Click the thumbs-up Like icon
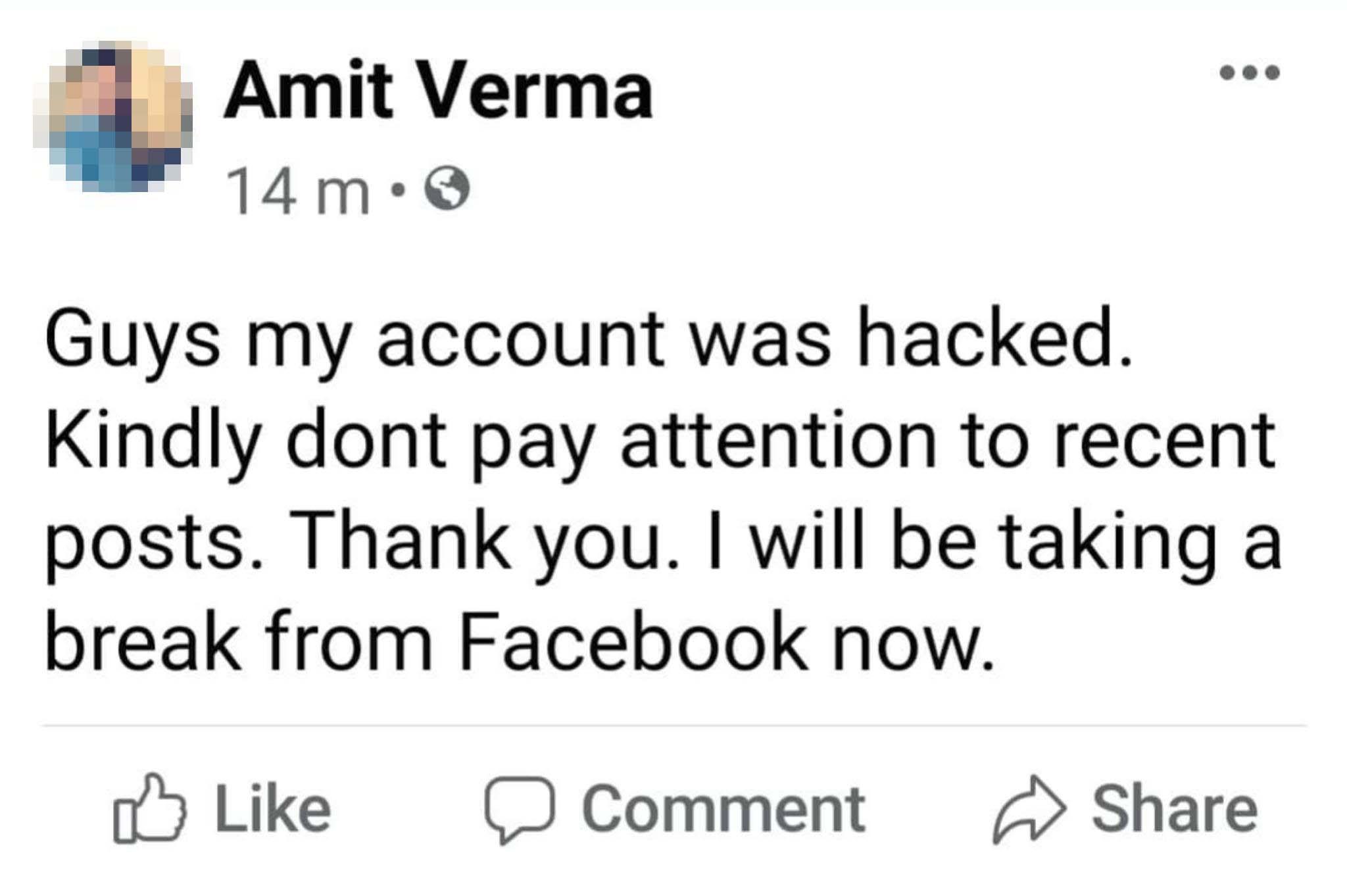The width and height of the screenshot is (1347, 884). (149, 809)
